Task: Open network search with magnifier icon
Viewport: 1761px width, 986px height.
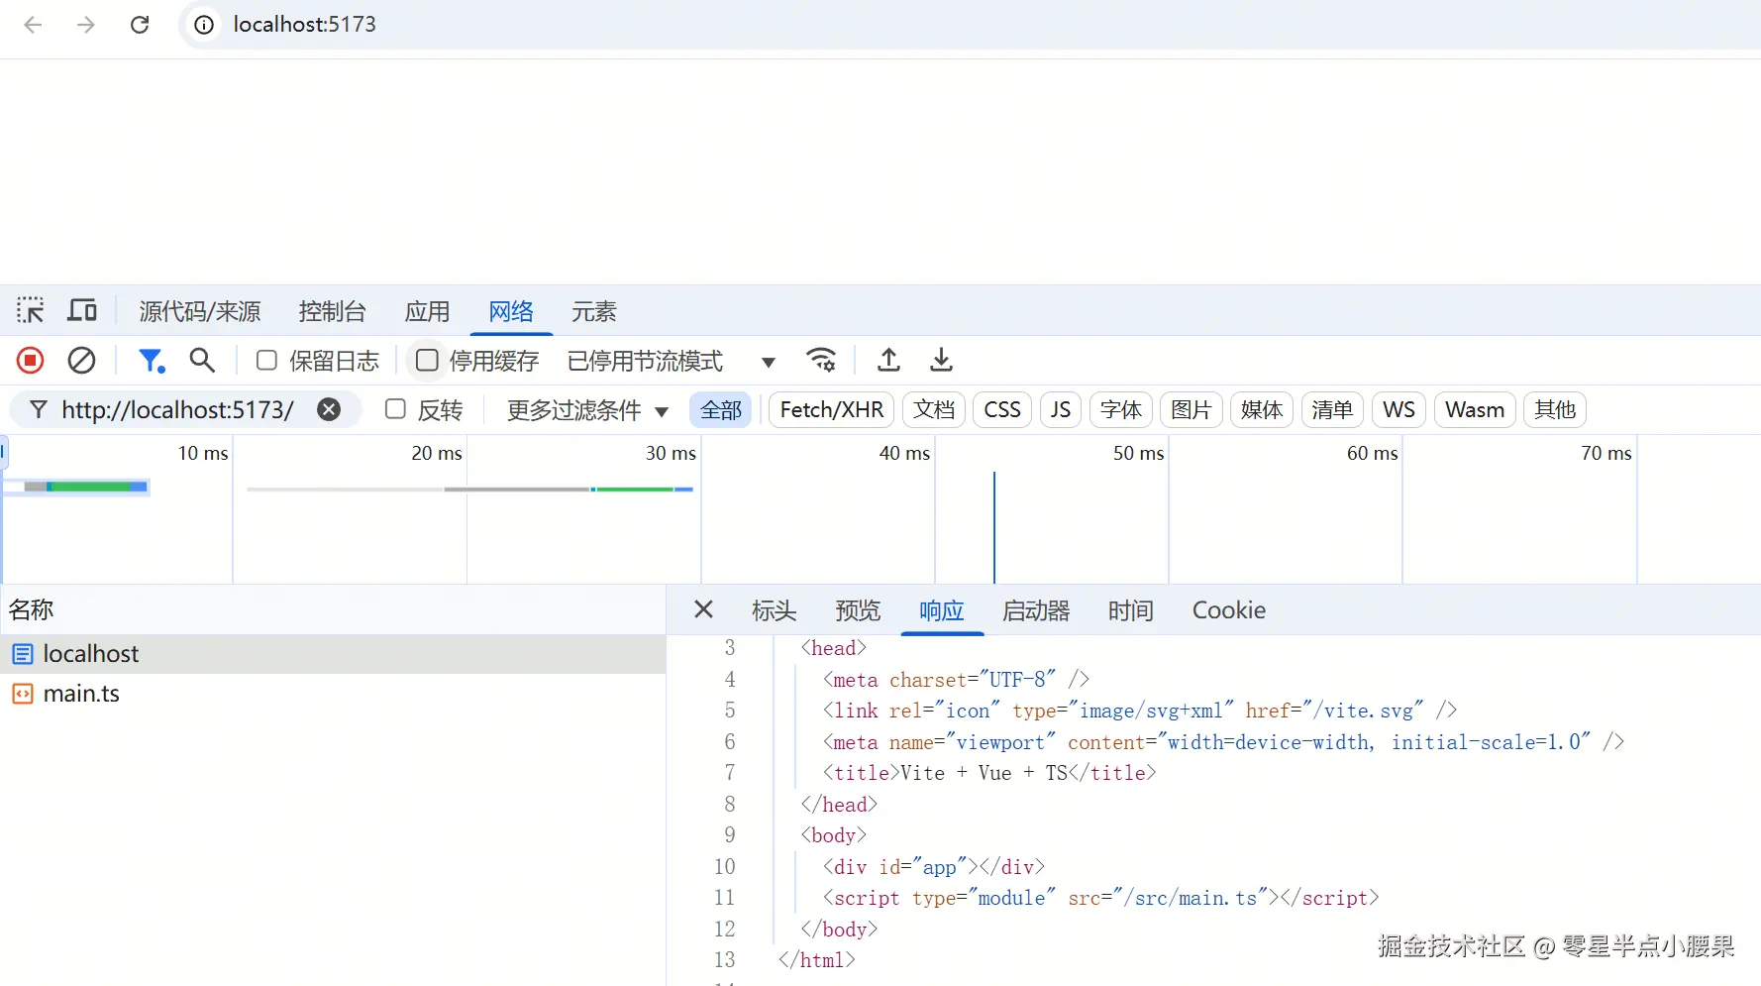Action: click(202, 361)
